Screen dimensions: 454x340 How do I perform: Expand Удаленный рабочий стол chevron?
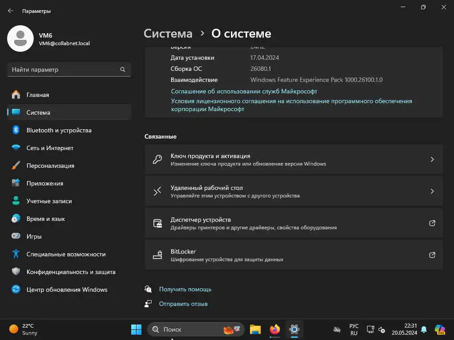(x=432, y=191)
